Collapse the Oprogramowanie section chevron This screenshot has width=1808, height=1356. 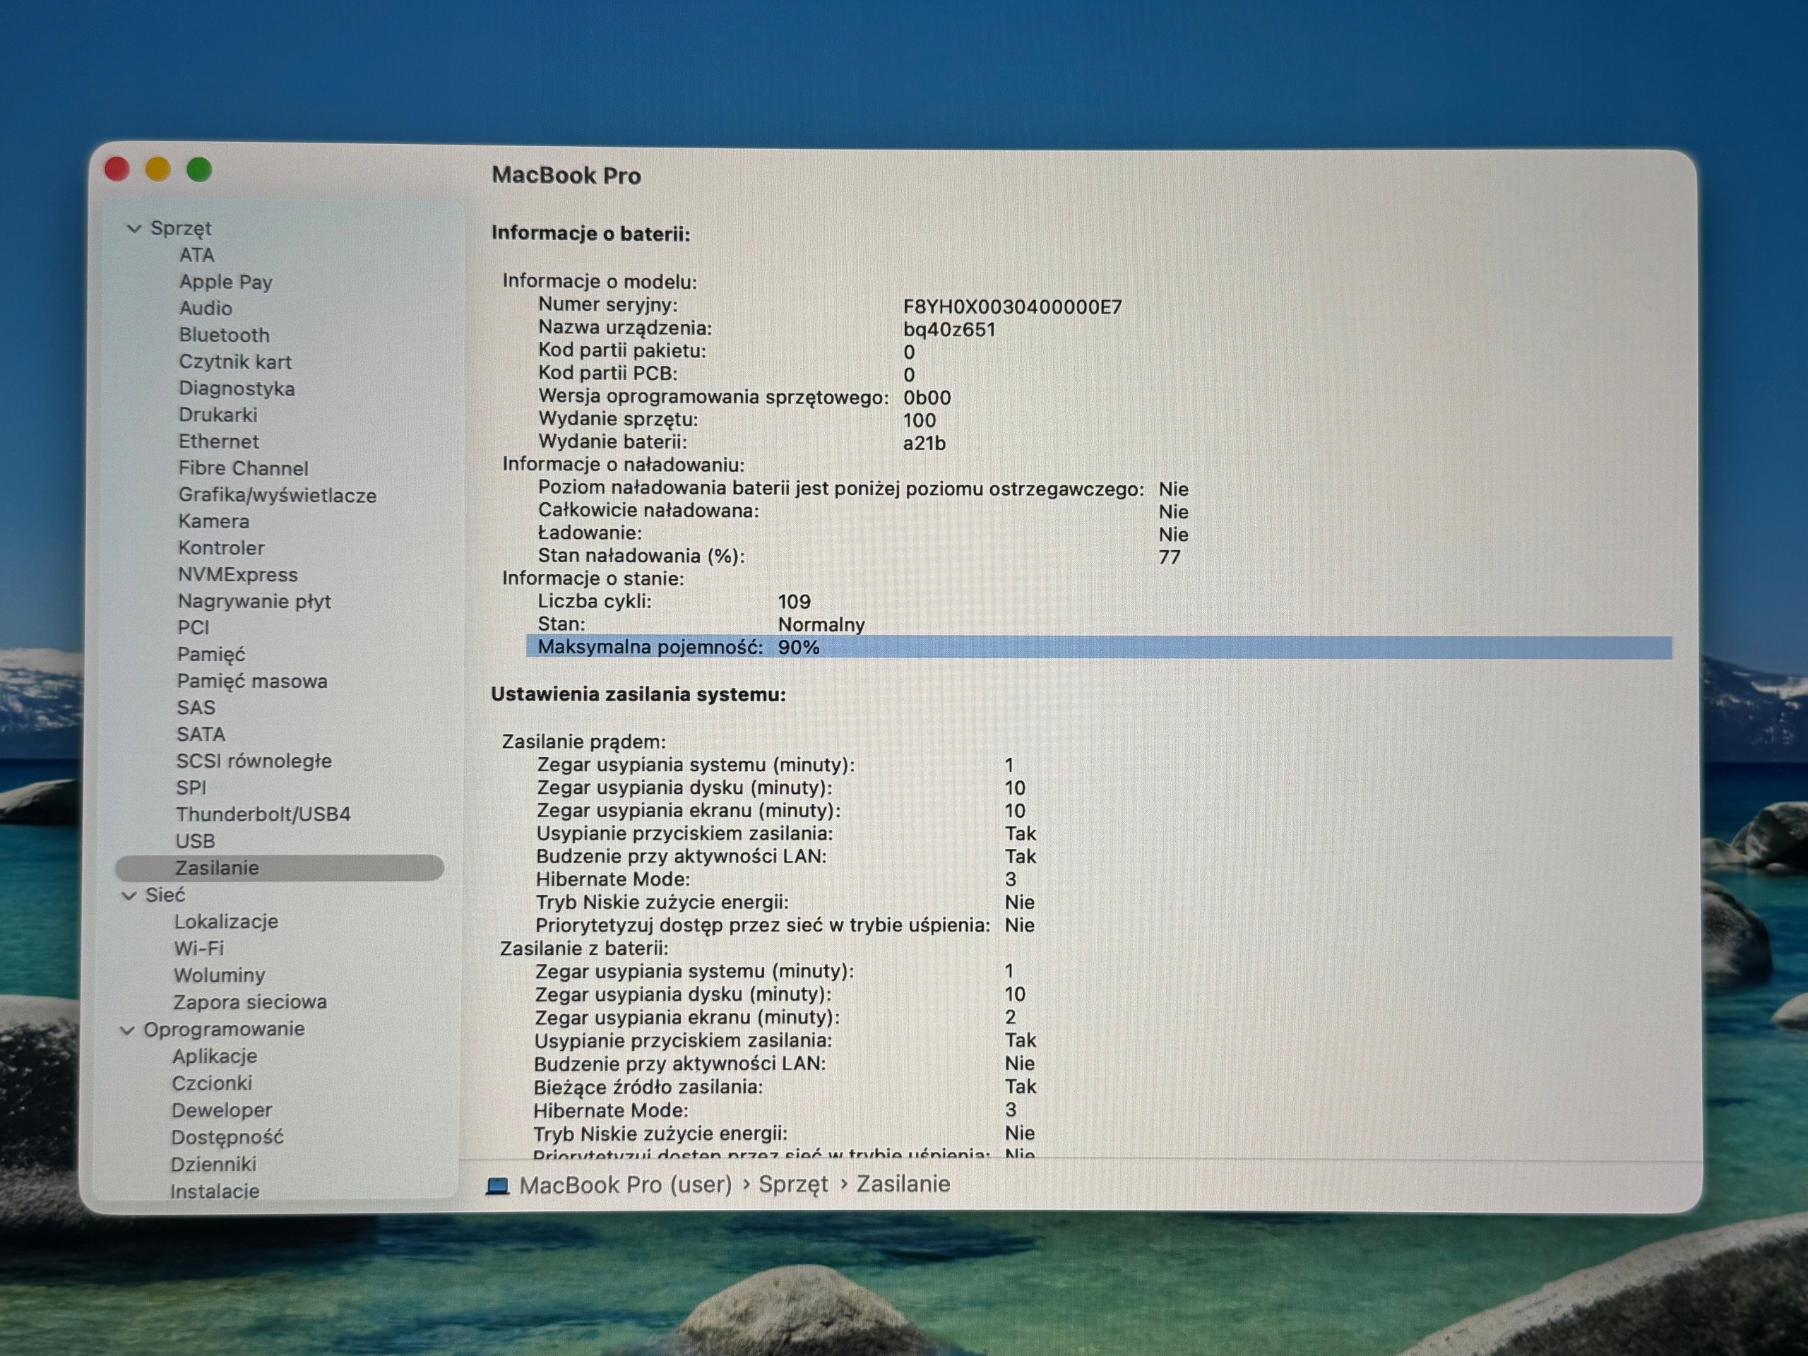point(128,1030)
